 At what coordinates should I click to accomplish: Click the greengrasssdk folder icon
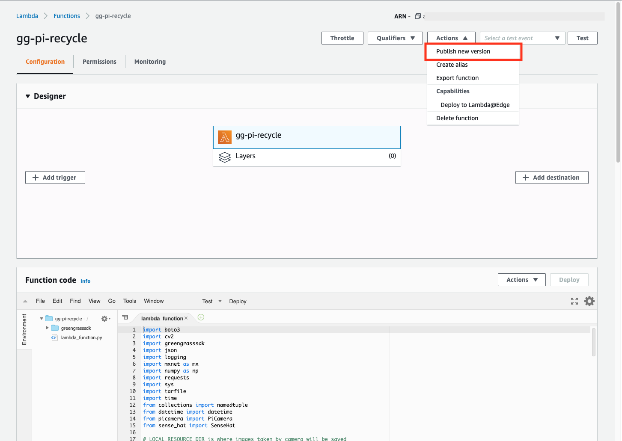point(55,328)
